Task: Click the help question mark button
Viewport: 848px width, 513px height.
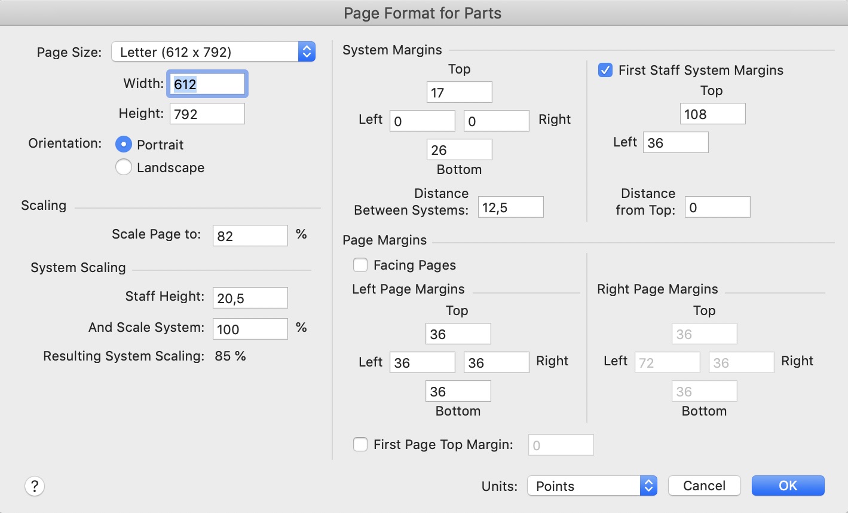Action: coord(35,486)
